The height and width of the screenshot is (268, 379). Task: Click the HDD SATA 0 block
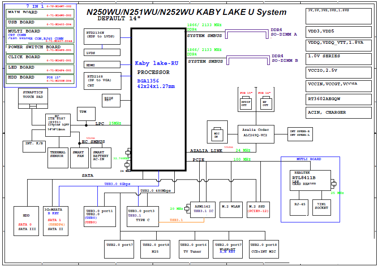pyautogui.click(x=26, y=221)
